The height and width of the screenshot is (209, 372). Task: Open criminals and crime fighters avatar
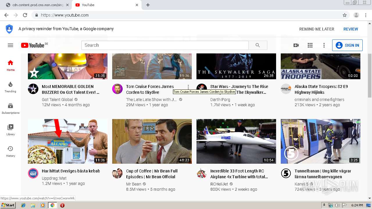286,89
